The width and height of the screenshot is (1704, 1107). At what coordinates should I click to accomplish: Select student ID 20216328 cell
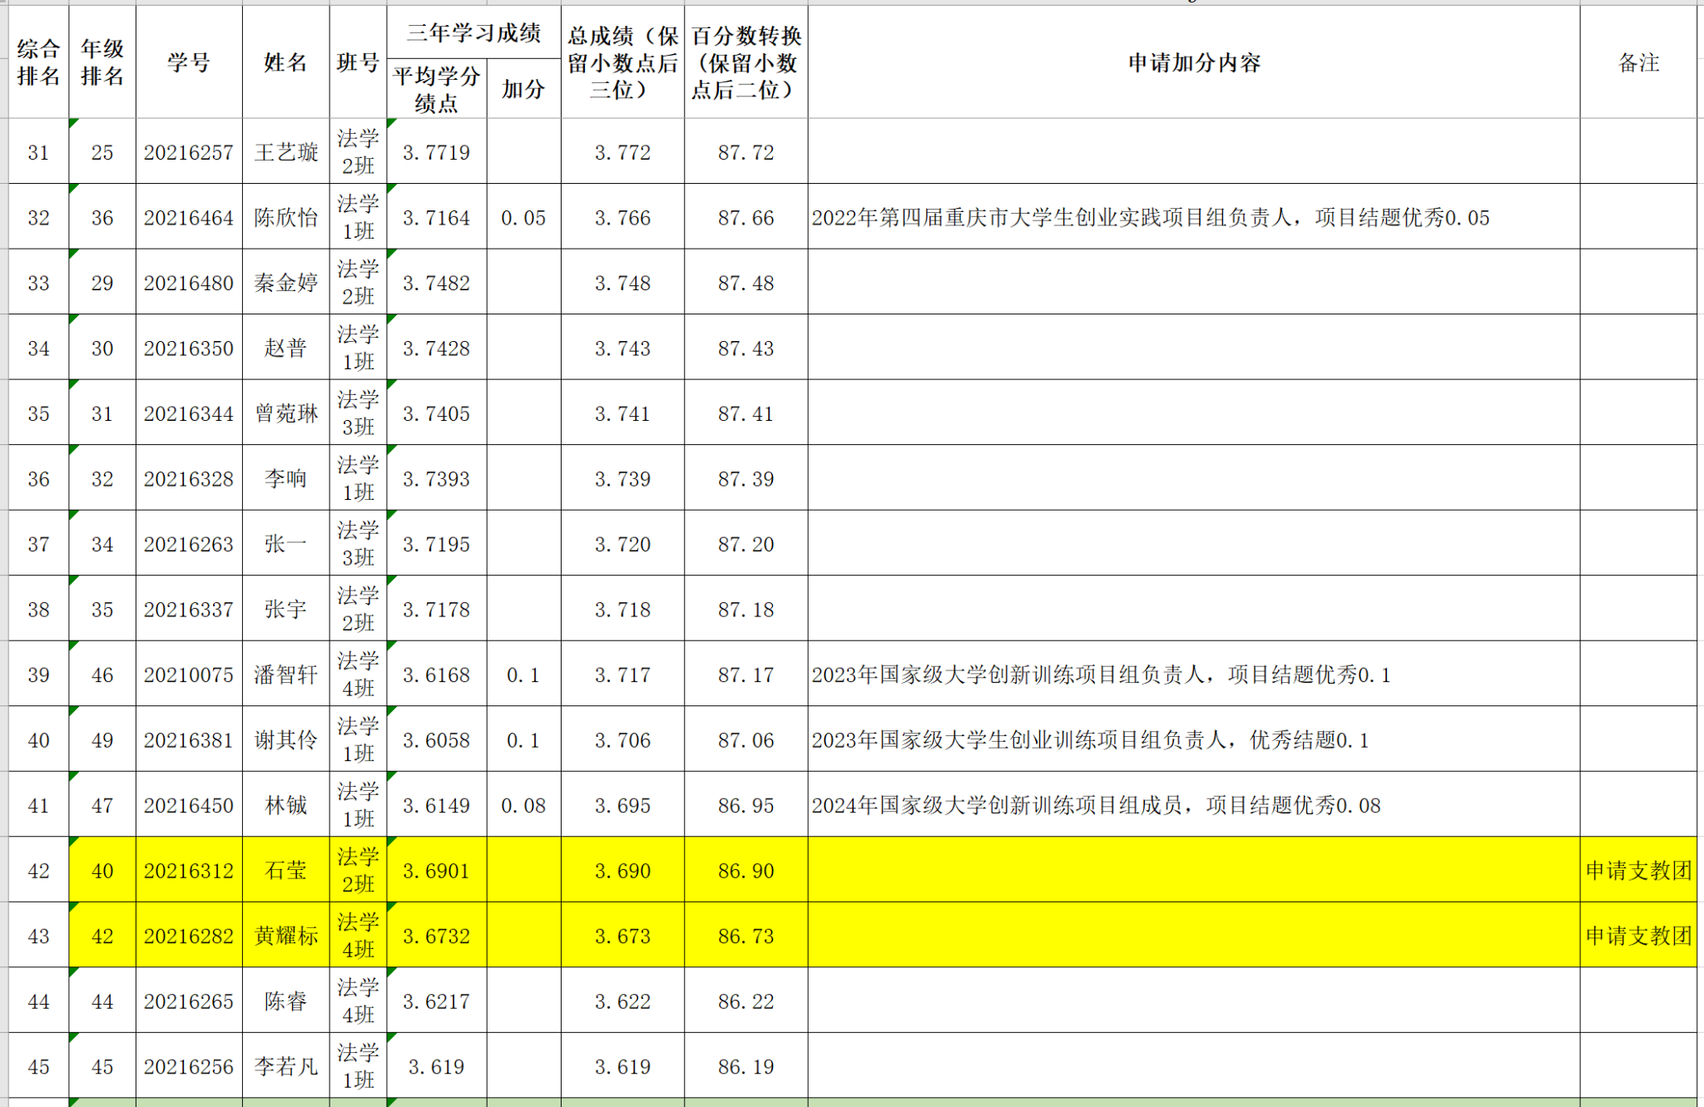[189, 479]
